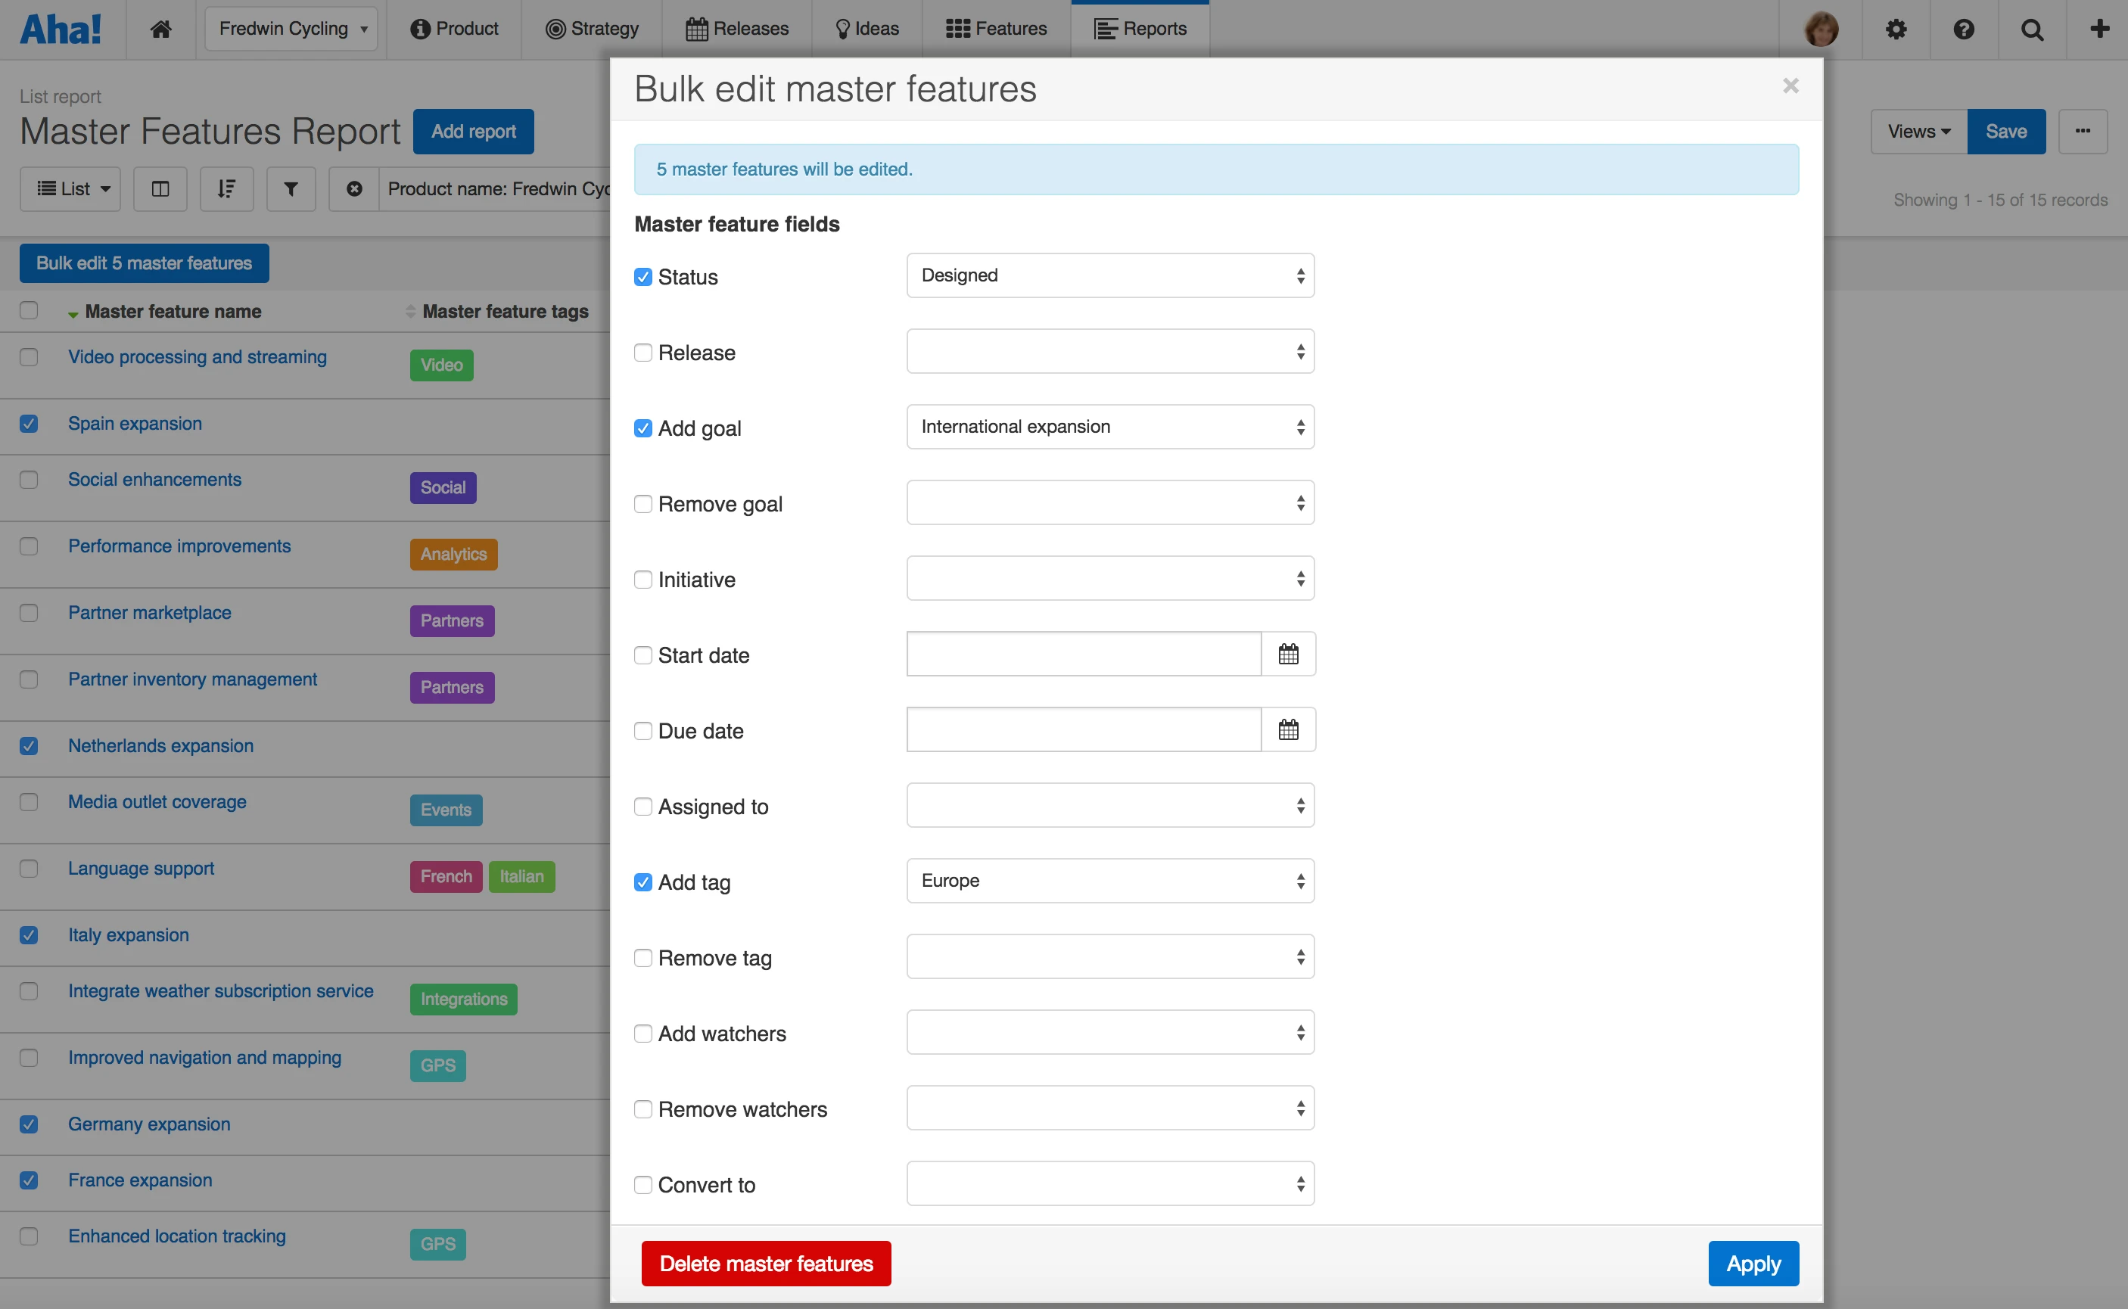Expand the Add goal dropdown
Viewport: 2128px width, 1309px height.
pos(1110,427)
